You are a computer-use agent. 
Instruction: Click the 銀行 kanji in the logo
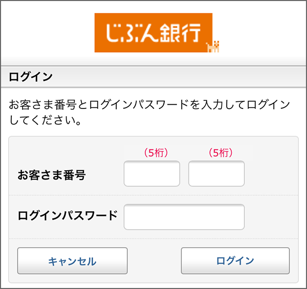click(x=180, y=33)
